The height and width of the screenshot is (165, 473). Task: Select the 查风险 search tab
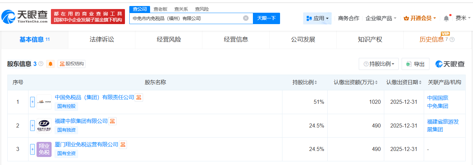click(202, 9)
